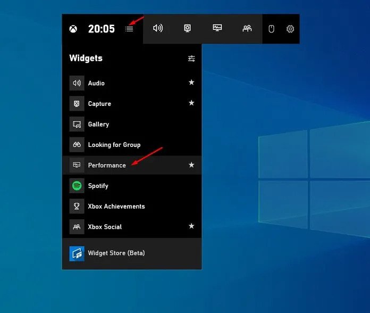Select the Xbox Social entry in the Widgets list
Viewport: 370px width, 313px height.
coord(132,227)
